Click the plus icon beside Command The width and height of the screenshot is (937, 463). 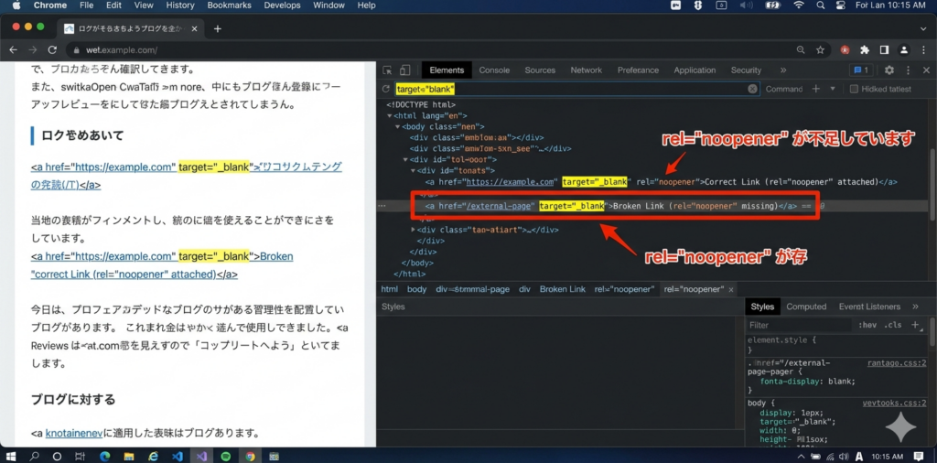coord(815,89)
